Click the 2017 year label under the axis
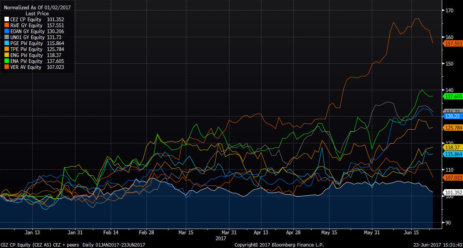Image resolution: width=463 pixels, height=248 pixels. pos(221,238)
